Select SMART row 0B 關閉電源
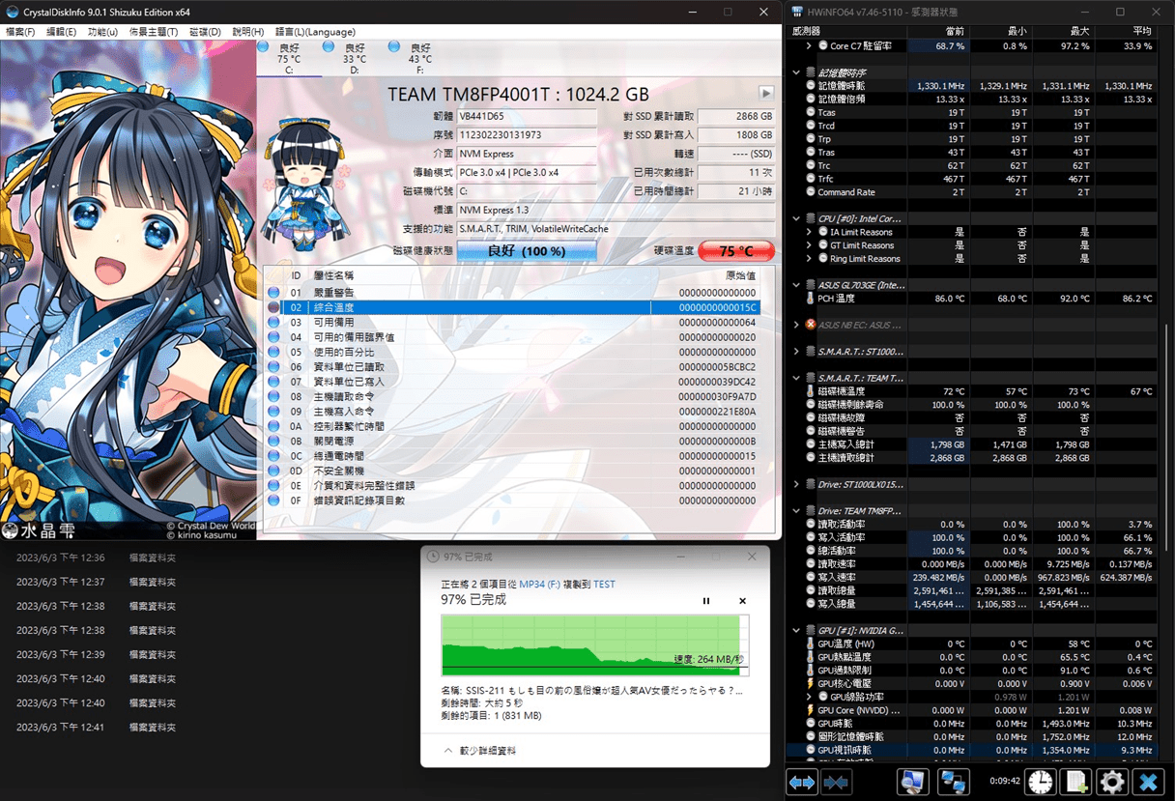This screenshot has height=801, width=1175. pos(512,441)
